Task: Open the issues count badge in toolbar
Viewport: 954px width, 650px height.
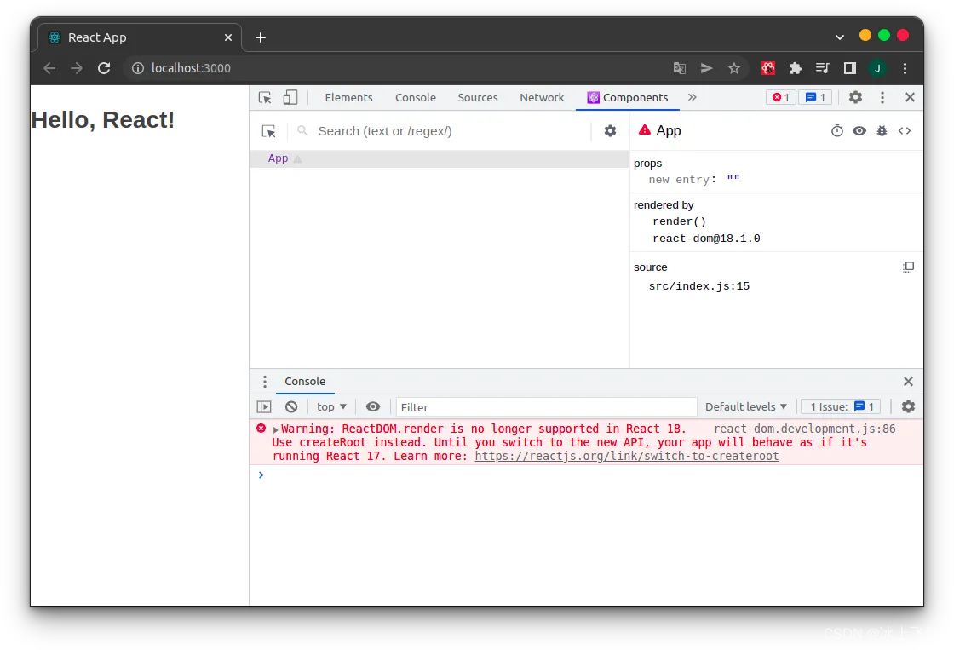Action: click(x=815, y=97)
